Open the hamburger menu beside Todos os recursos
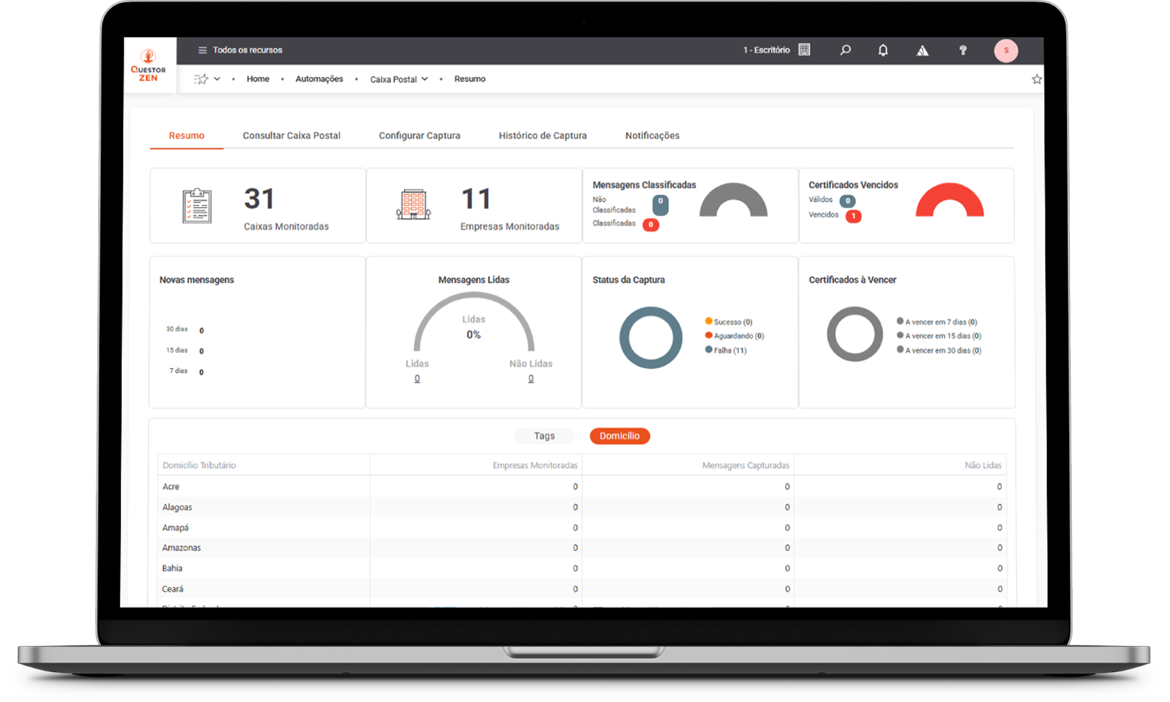This screenshot has width=1170, height=702. [x=202, y=50]
